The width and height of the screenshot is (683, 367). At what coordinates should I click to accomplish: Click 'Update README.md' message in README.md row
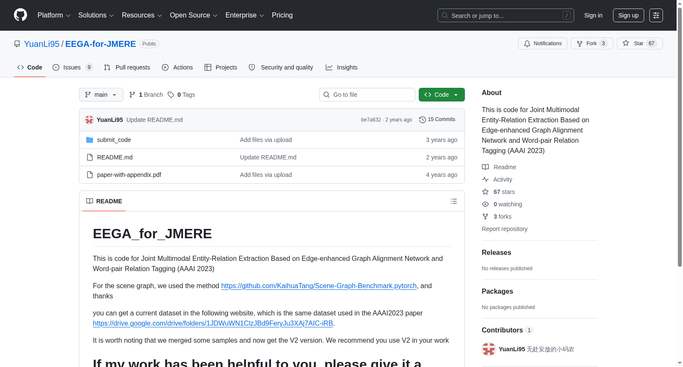tap(268, 157)
